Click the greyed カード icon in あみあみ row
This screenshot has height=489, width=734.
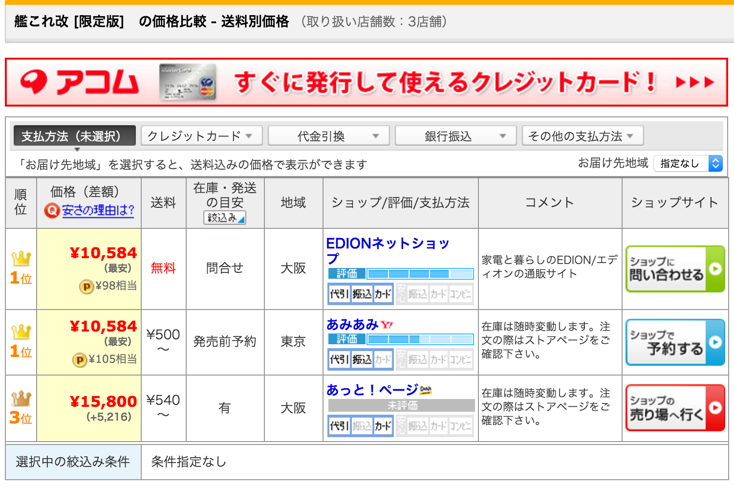383,359
